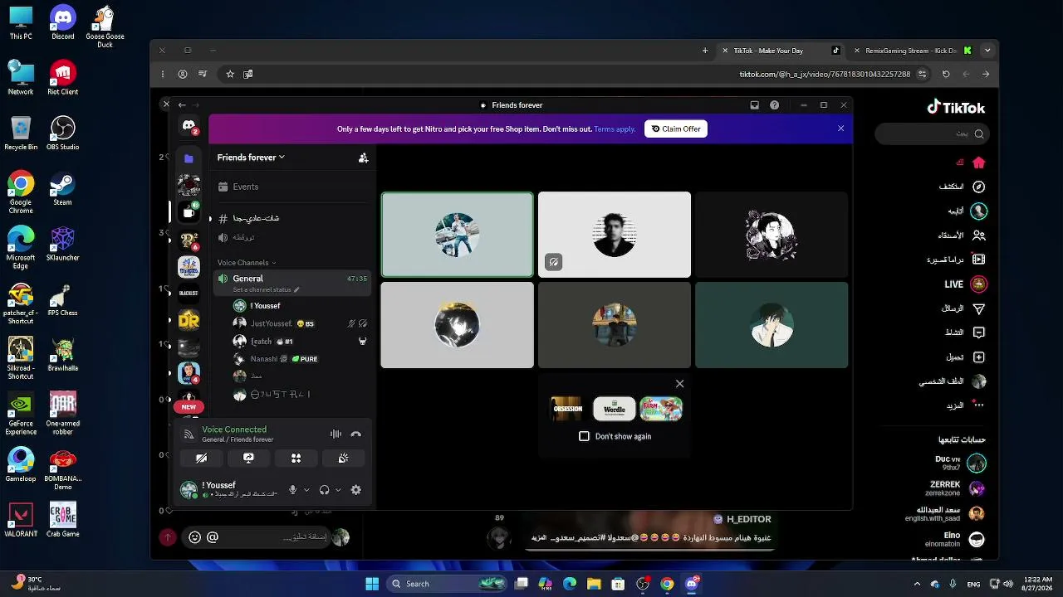
Task: Open the server folder icon in Discord sidebar
Action: click(189, 158)
